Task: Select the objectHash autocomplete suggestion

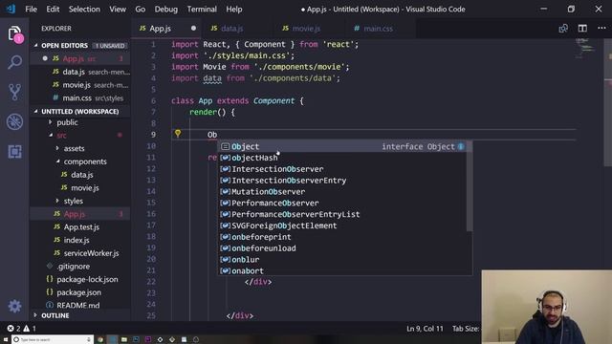Action: point(343,158)
